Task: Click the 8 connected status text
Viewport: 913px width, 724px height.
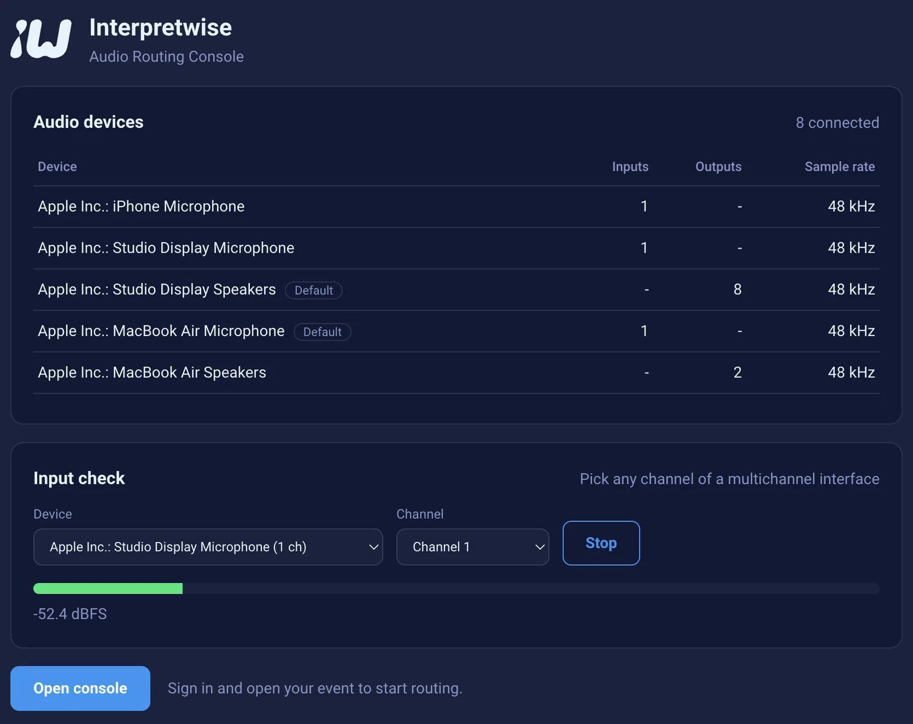Action: (837, 123)
